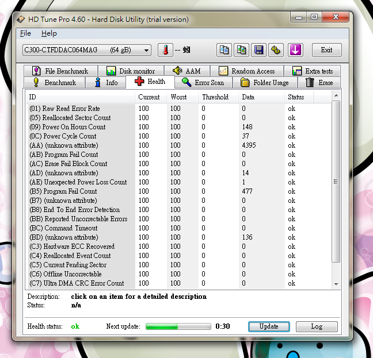Viewport: 373px width, 358px height.
Task: Click the Current column header
Action: click(151, 97)
